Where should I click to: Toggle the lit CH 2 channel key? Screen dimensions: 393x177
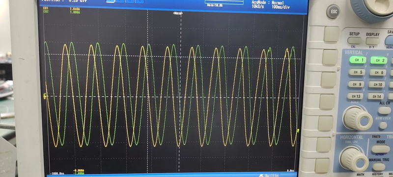coord(379,60)
